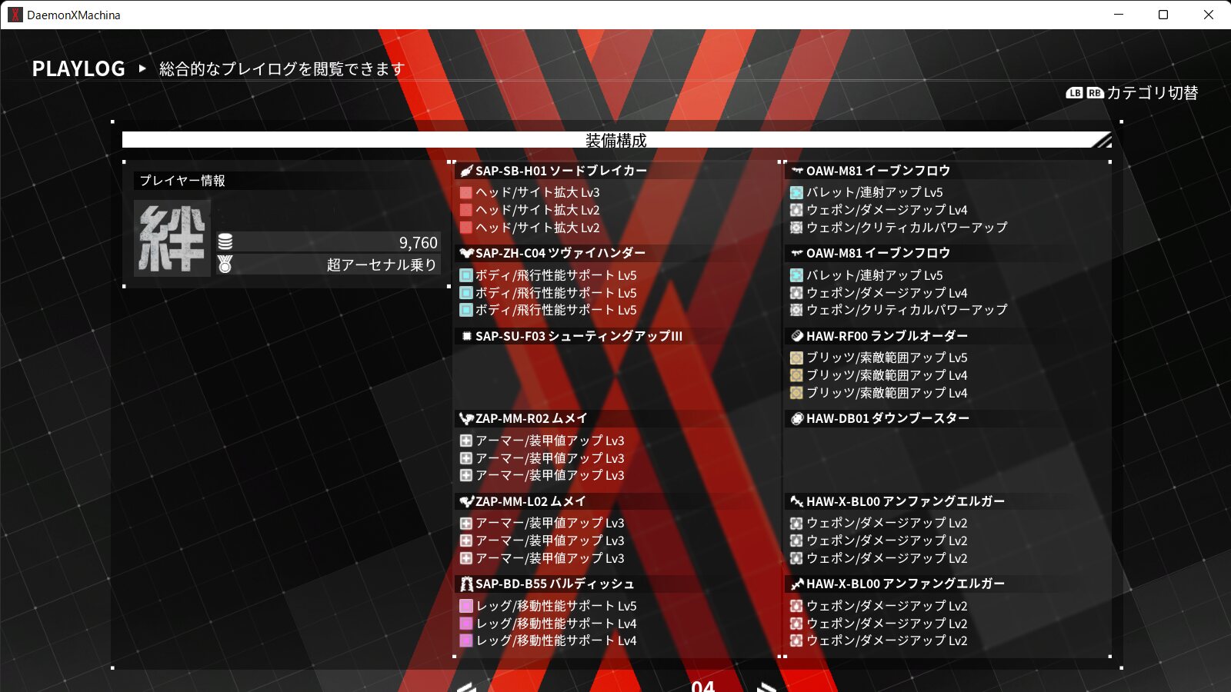Click the head part icon beside SAP-SB-H01
This screenshot has width=1231, height=692.
point(466,171)
